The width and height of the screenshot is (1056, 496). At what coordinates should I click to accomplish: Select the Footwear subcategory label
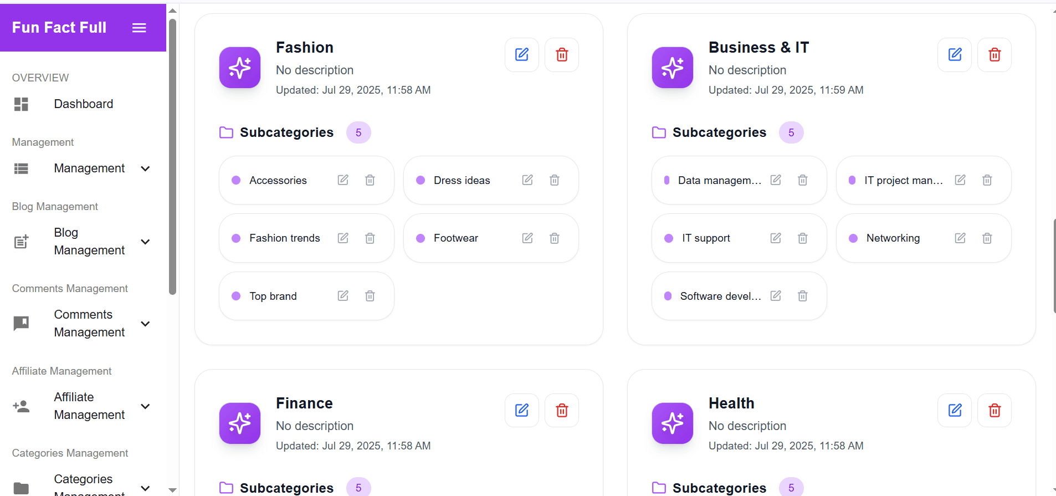coord(456,238)
